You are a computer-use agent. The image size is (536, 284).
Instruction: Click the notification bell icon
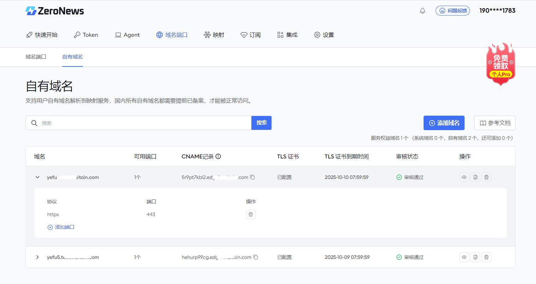tap(423, 11)
